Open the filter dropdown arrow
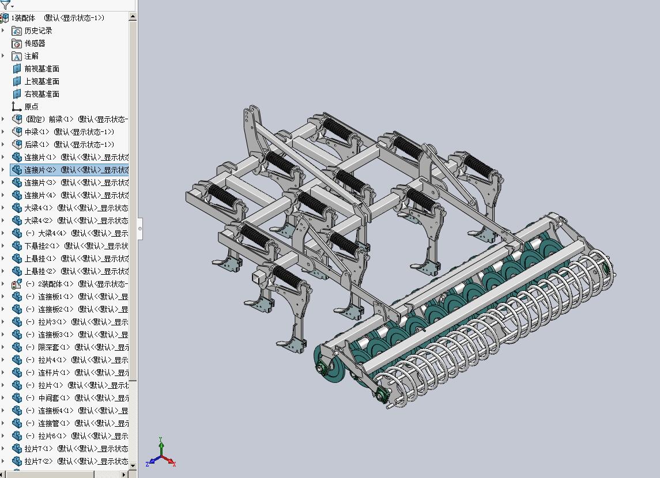 point(12,6)
